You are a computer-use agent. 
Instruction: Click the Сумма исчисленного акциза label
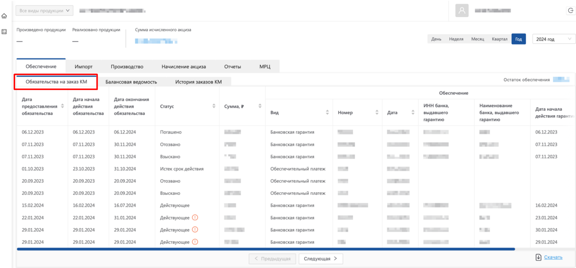pyautogui.click(x=163, y=30)
